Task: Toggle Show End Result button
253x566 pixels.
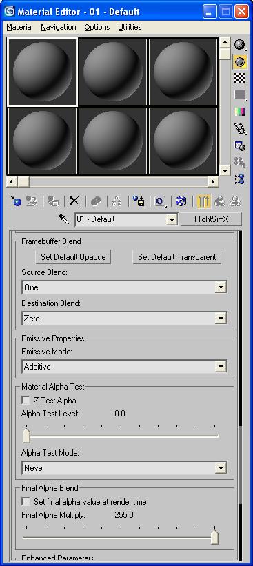Action: [203, 201]
